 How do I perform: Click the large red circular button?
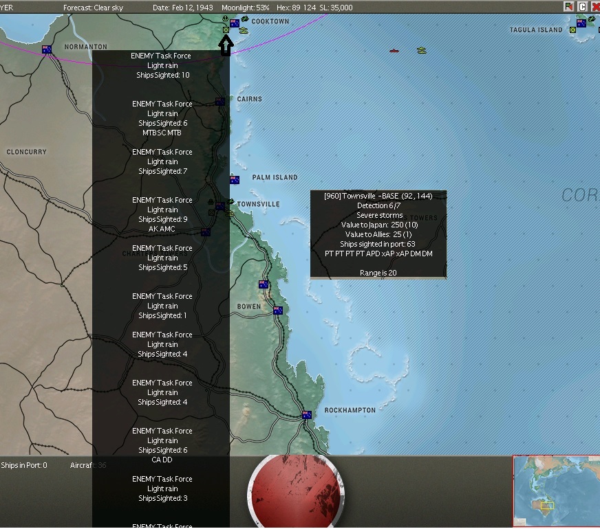(295, 491)
